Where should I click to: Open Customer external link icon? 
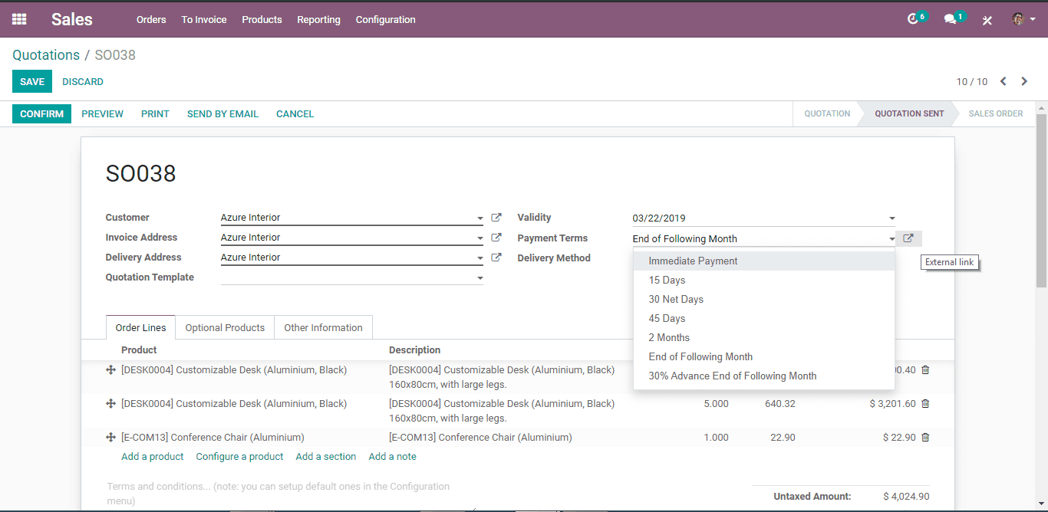pos(496,218)
